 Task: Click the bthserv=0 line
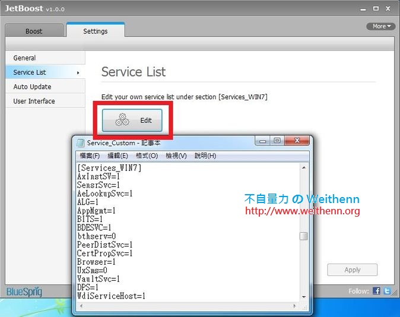point(96,236)
